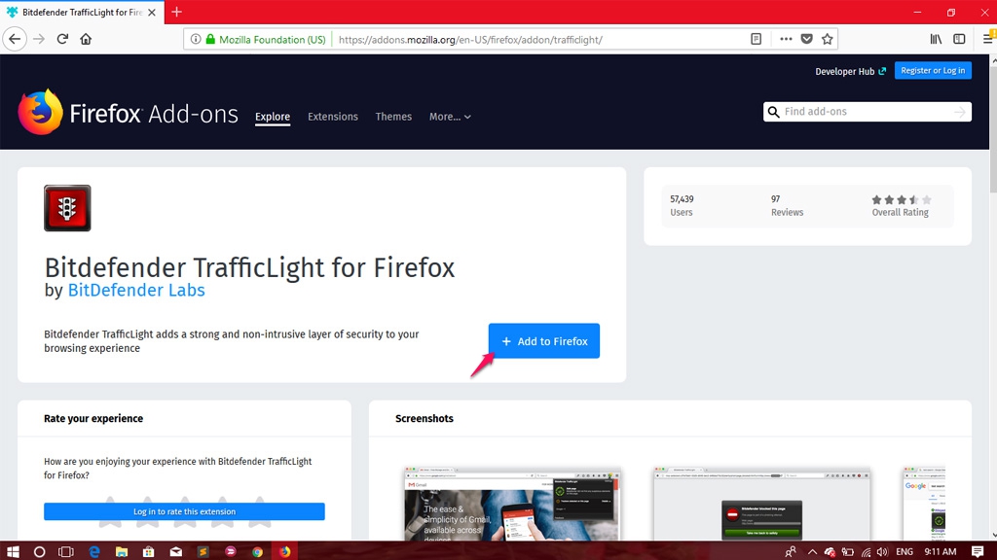Image resolution: width=997 pixels, height=560 pixels.
Task: Open File Explorer from taskbar
Action: 122,551
